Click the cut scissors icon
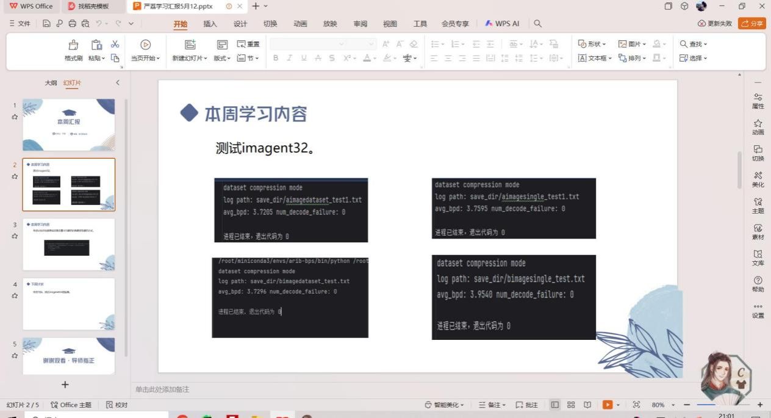 (115, 45)
